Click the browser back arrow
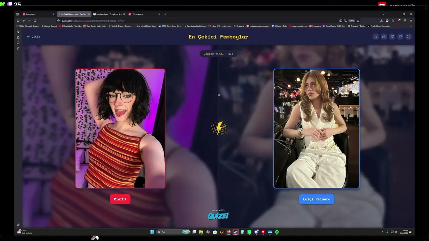 [x=23, y=21]
